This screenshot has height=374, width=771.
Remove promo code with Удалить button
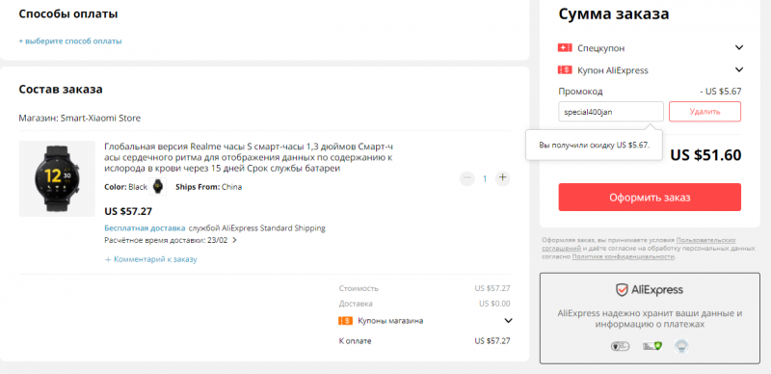[705, 112]
